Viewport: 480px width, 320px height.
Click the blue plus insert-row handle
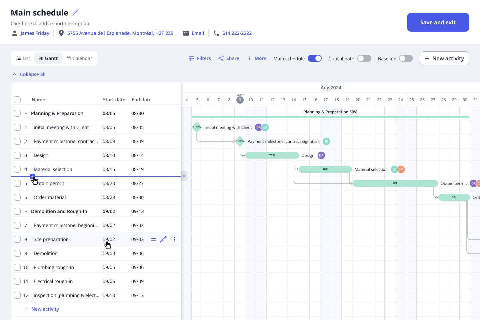coord(32,176)
